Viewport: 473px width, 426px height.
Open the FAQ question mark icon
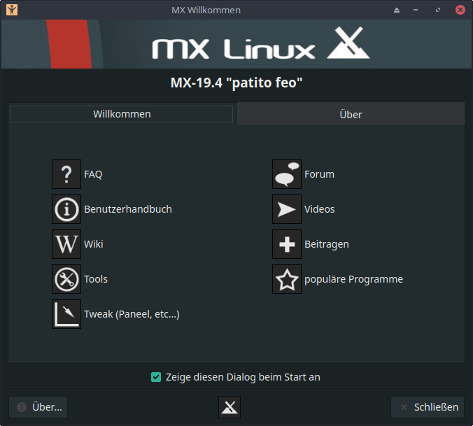66,174
